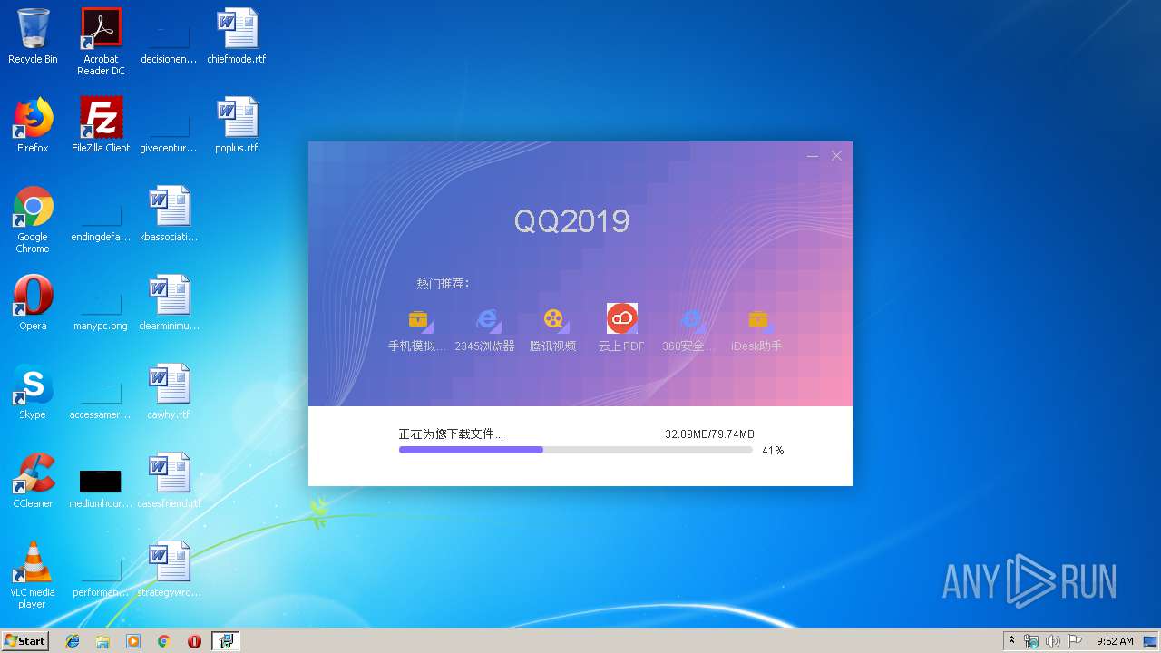Show hidden system tray icons
Viewport: 1161px width, 653px height.
pos(1012,641)
